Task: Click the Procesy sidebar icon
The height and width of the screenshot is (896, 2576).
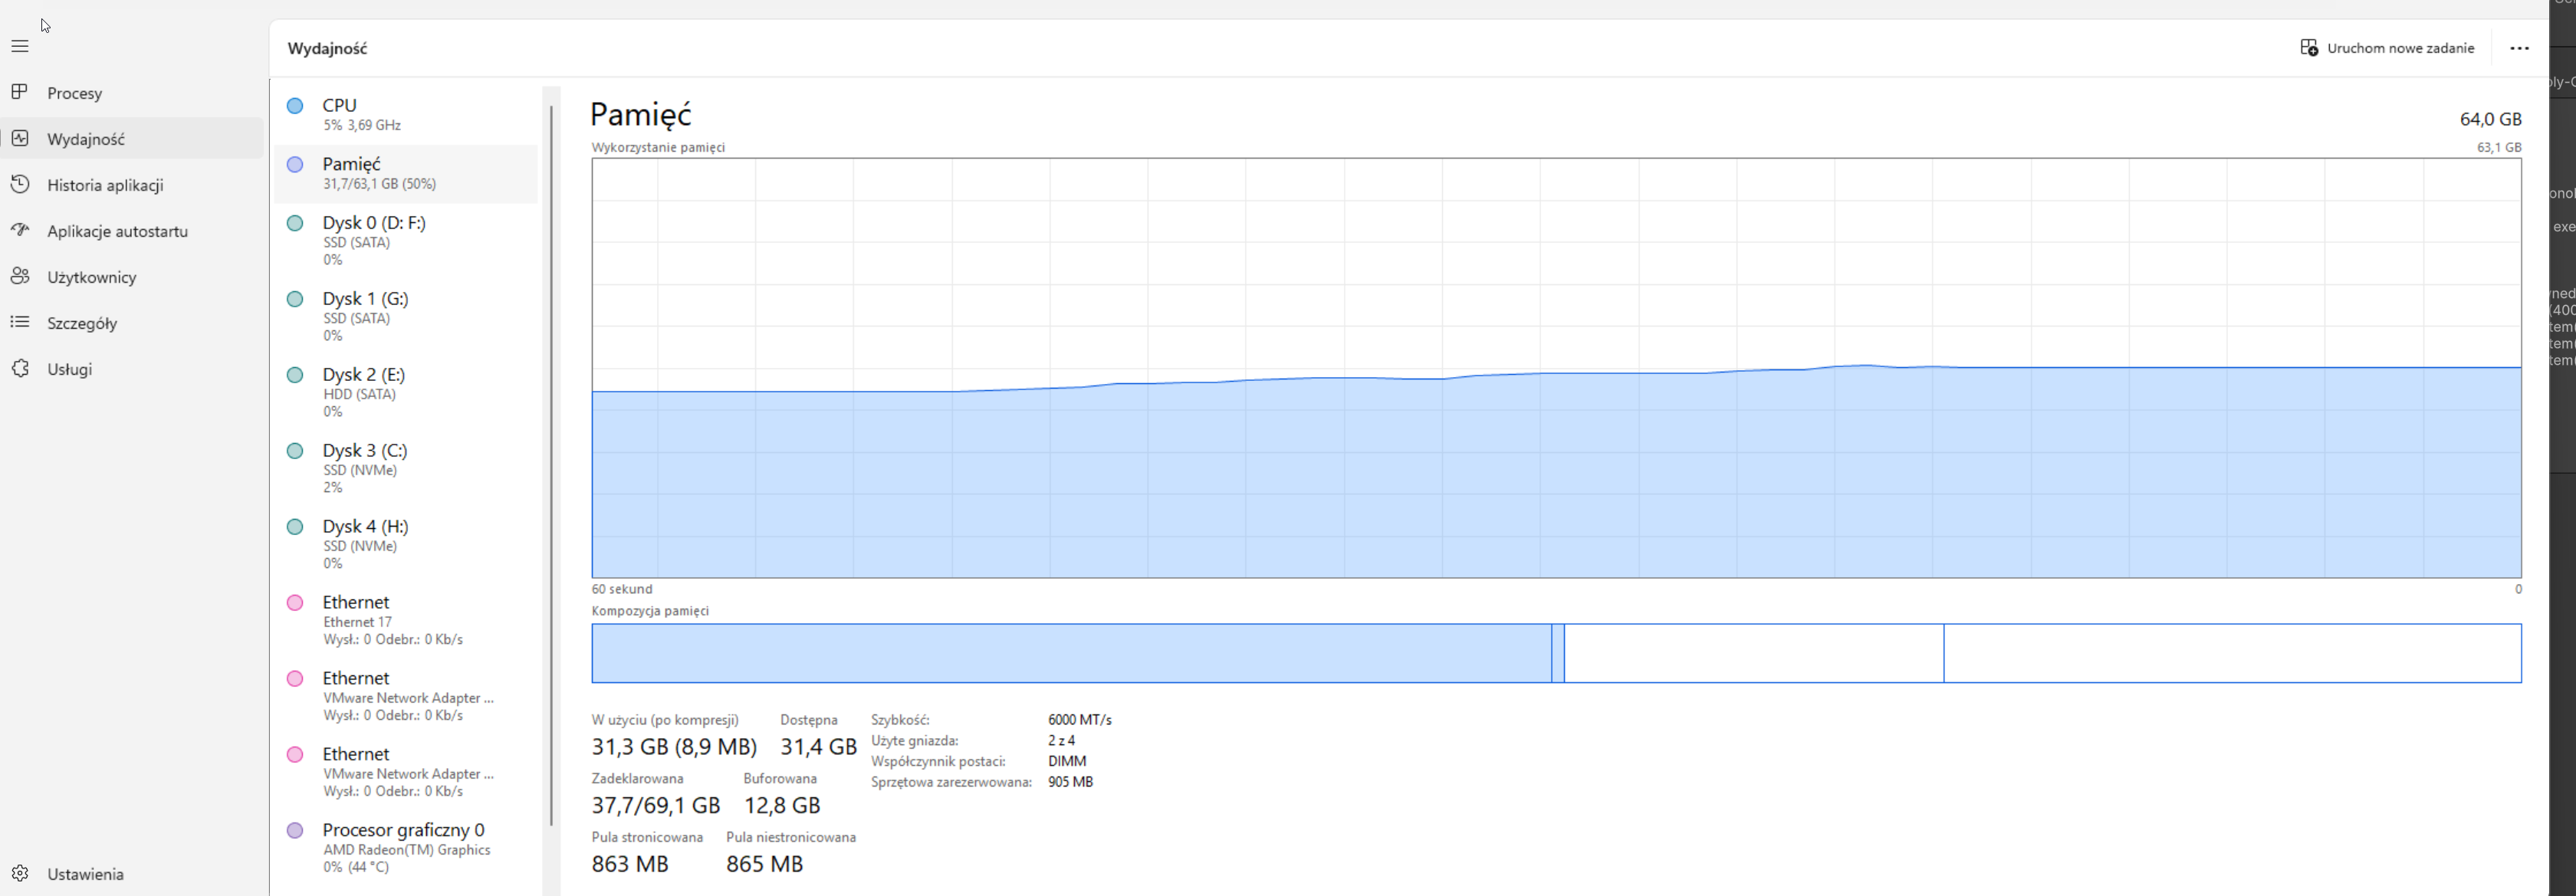Action: 20,92
